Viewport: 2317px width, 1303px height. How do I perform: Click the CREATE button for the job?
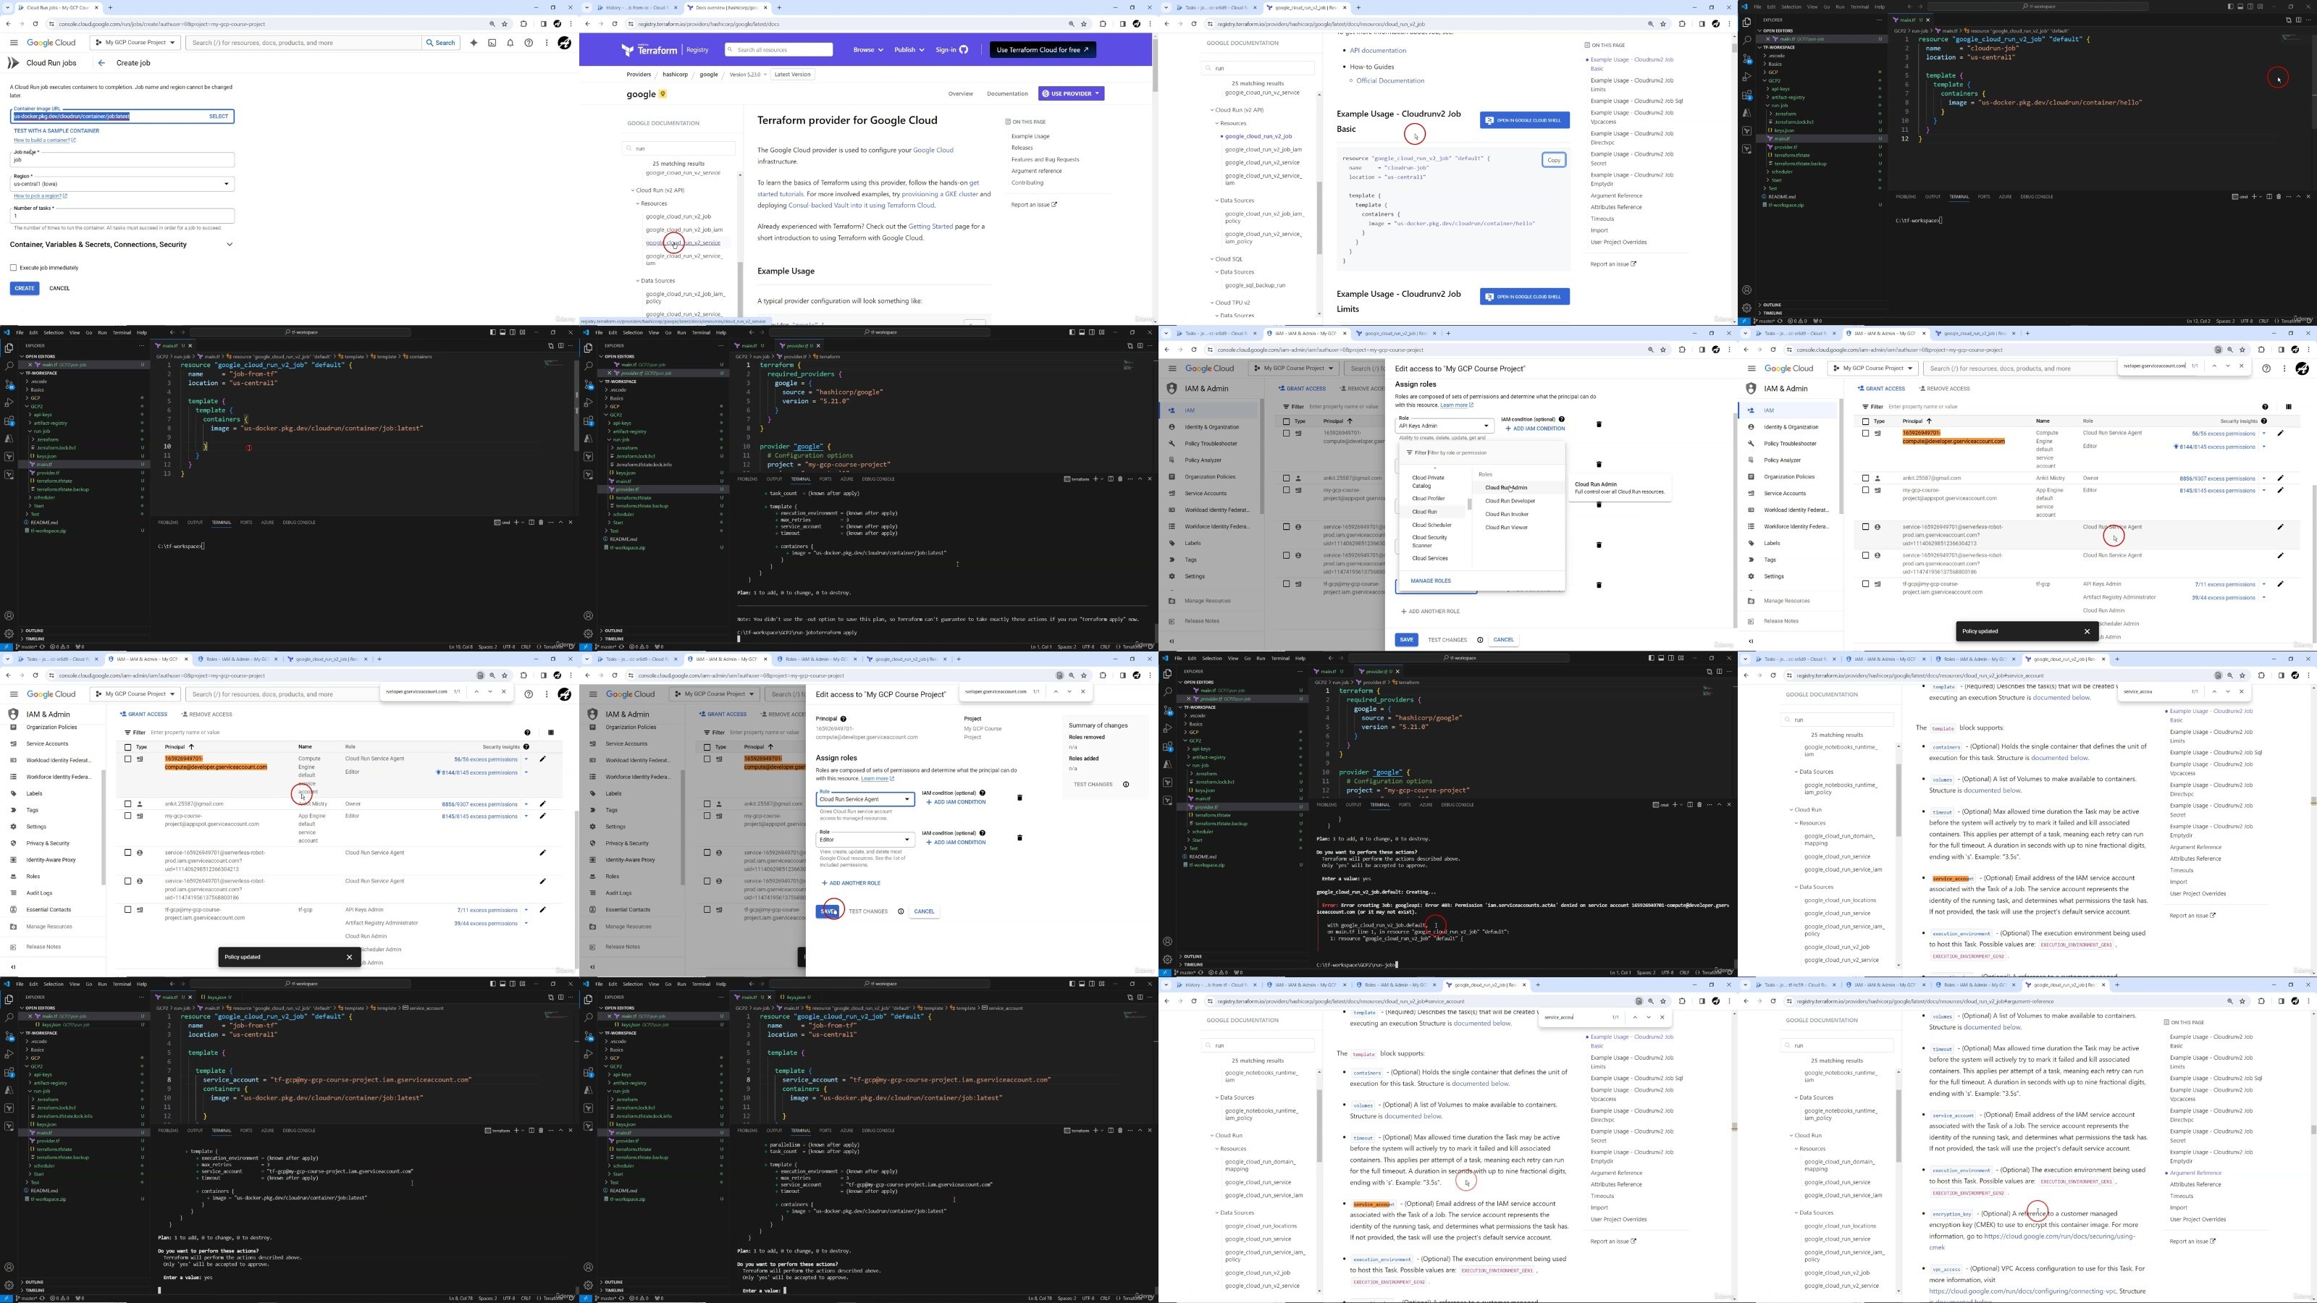click(25, 289)
